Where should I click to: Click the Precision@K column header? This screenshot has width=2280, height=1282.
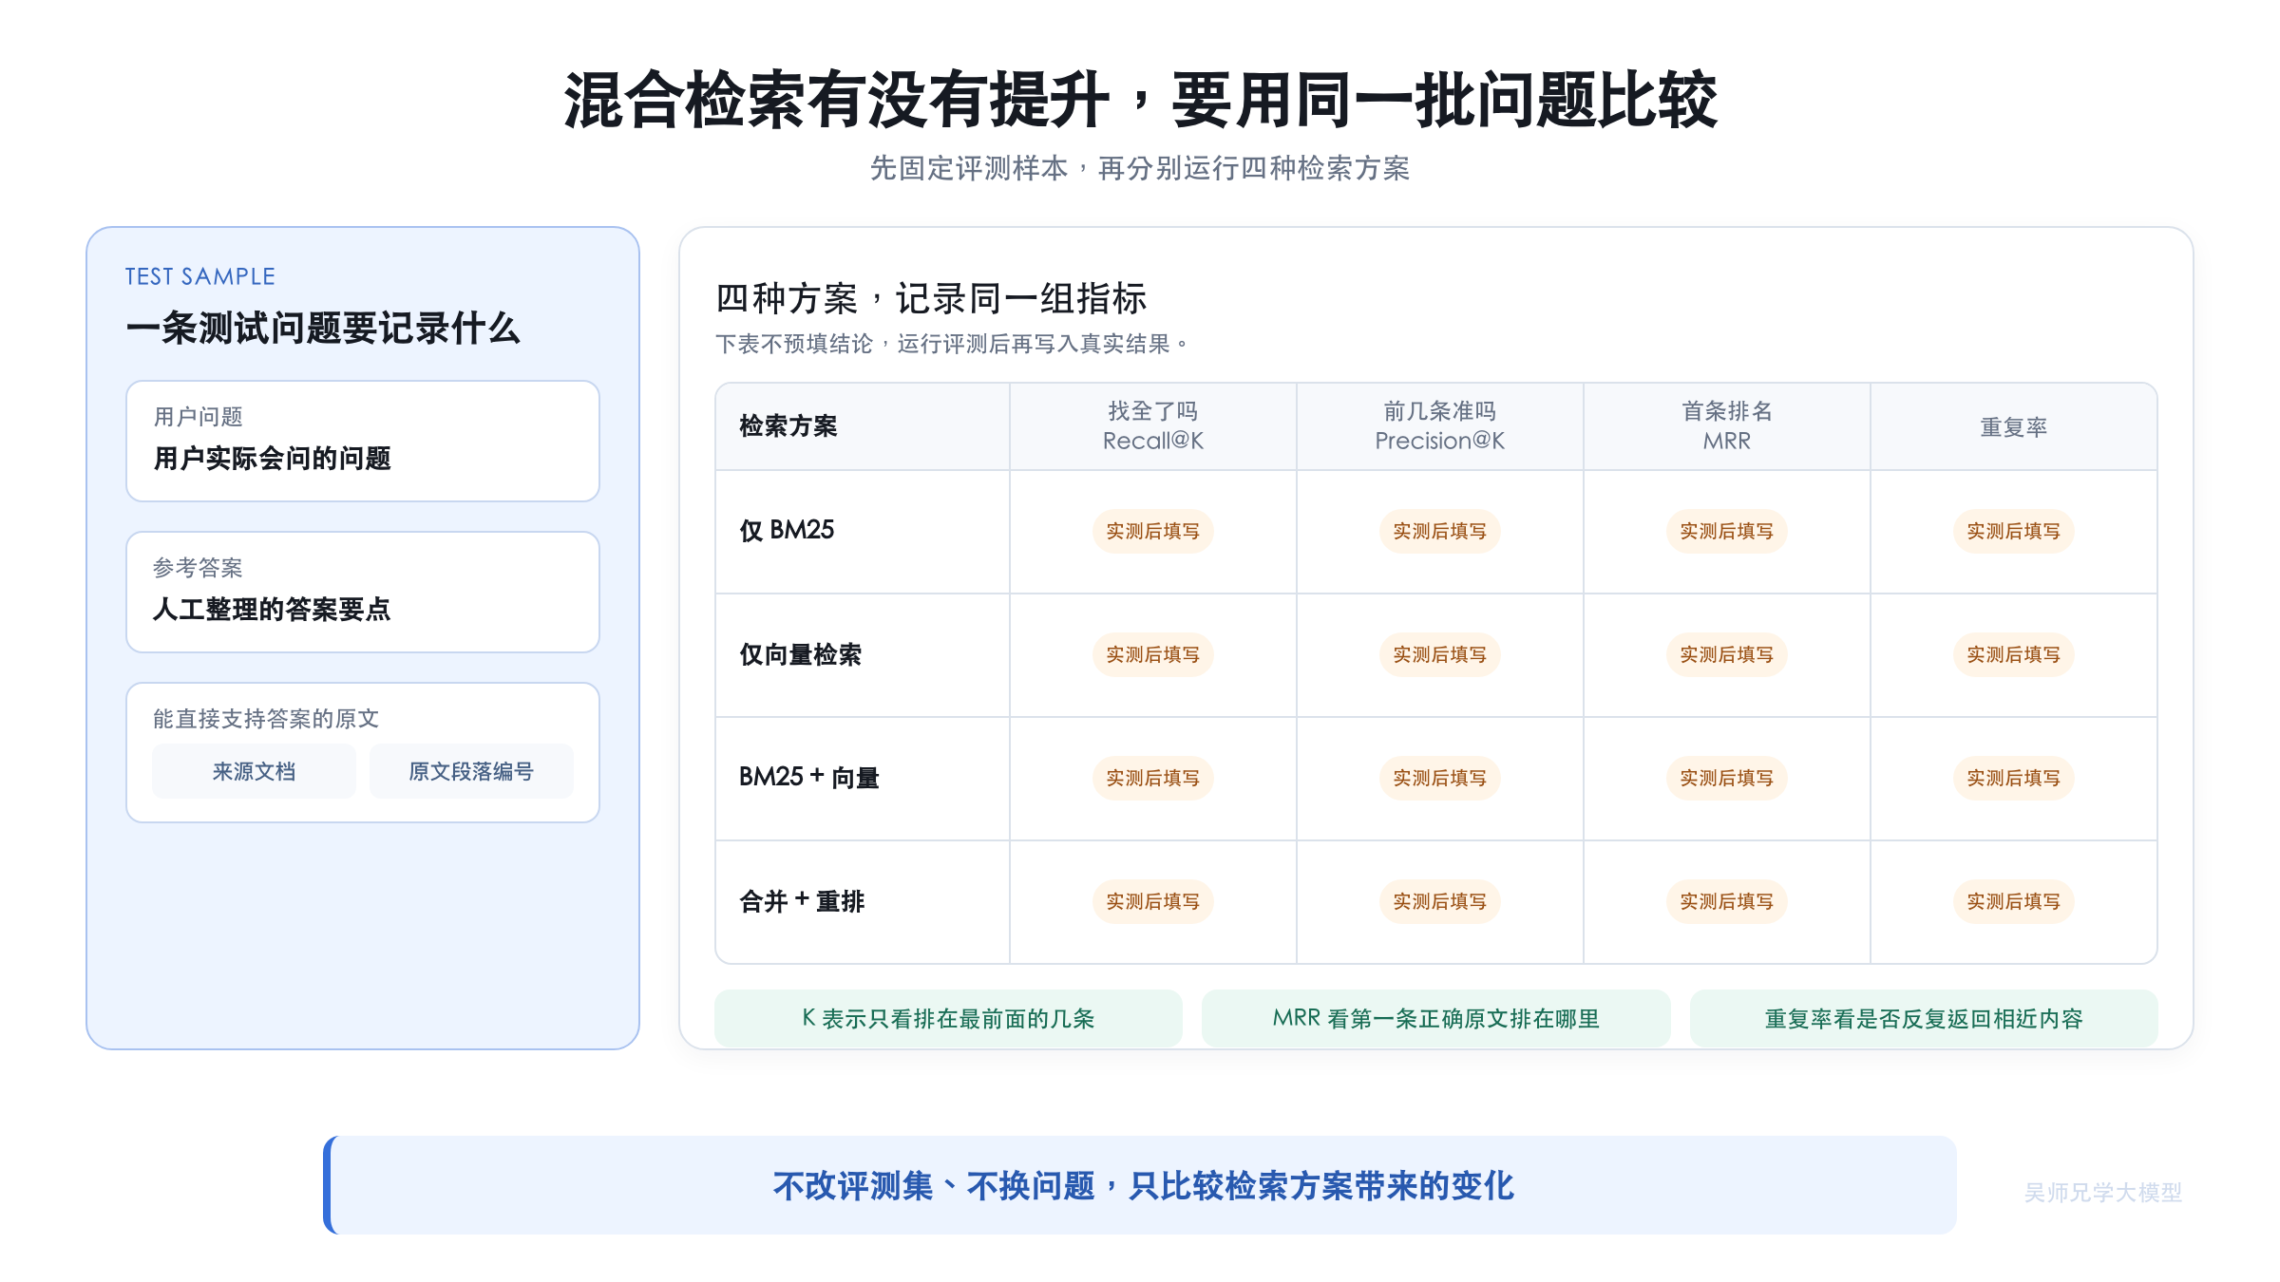point(1439,426)
